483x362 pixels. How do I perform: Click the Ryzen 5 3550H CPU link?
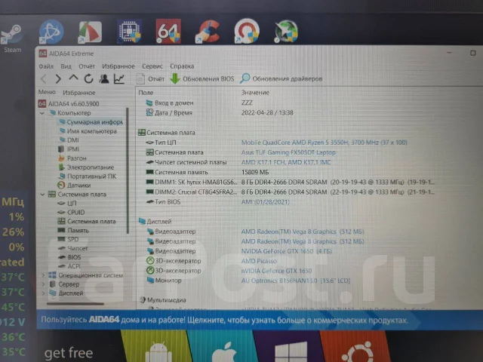(324, 143)
